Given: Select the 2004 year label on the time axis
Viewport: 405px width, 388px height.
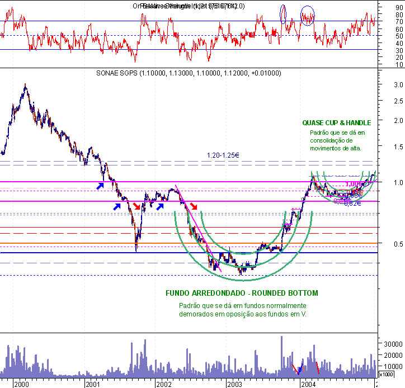Looking at the screenshot, I should click(307, 384).
